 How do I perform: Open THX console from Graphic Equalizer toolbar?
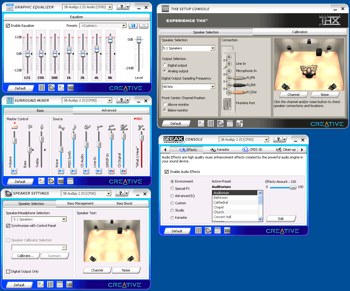coord(71,88)
